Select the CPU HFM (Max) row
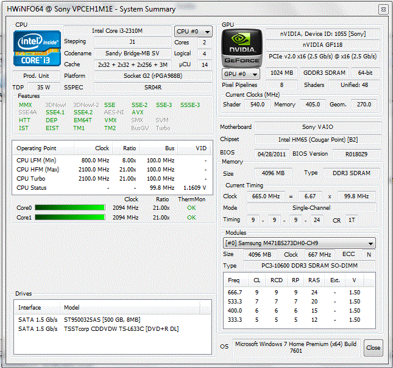393x368 pixels. [112, 170]
